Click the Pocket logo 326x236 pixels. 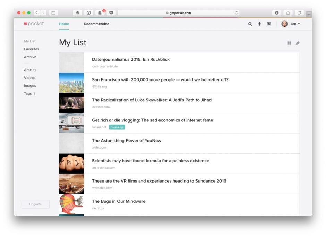click(x=34, y=24)
